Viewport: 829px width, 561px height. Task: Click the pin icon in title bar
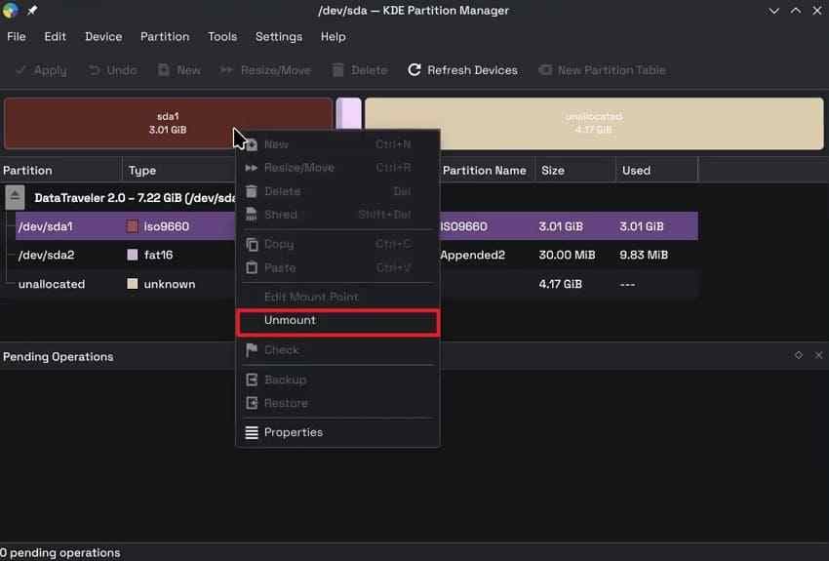click(x=32, y=11)
